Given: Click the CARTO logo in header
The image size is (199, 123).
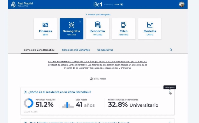Looking at the screenshot, I should tap(119, 4).
